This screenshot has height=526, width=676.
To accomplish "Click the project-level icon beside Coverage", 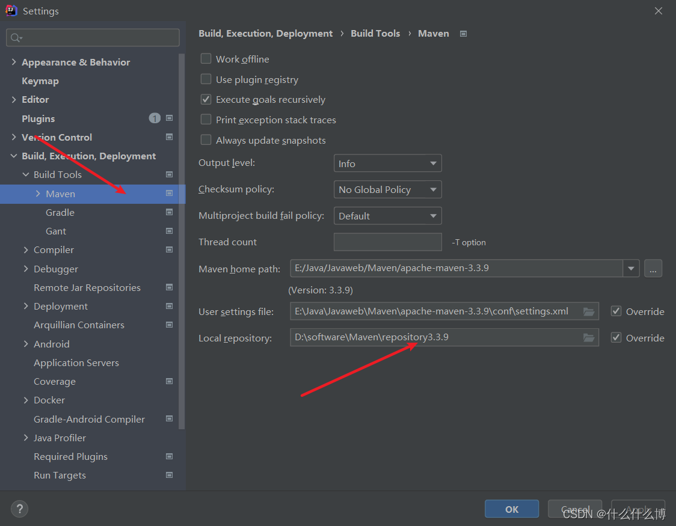I will [x=170, y=381].
